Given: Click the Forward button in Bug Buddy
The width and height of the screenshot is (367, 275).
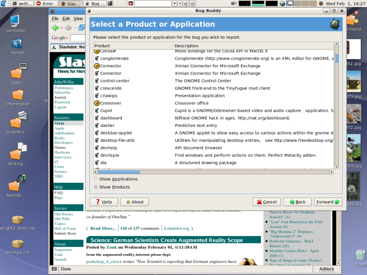Looking at the screenshot, I should 328,202.
